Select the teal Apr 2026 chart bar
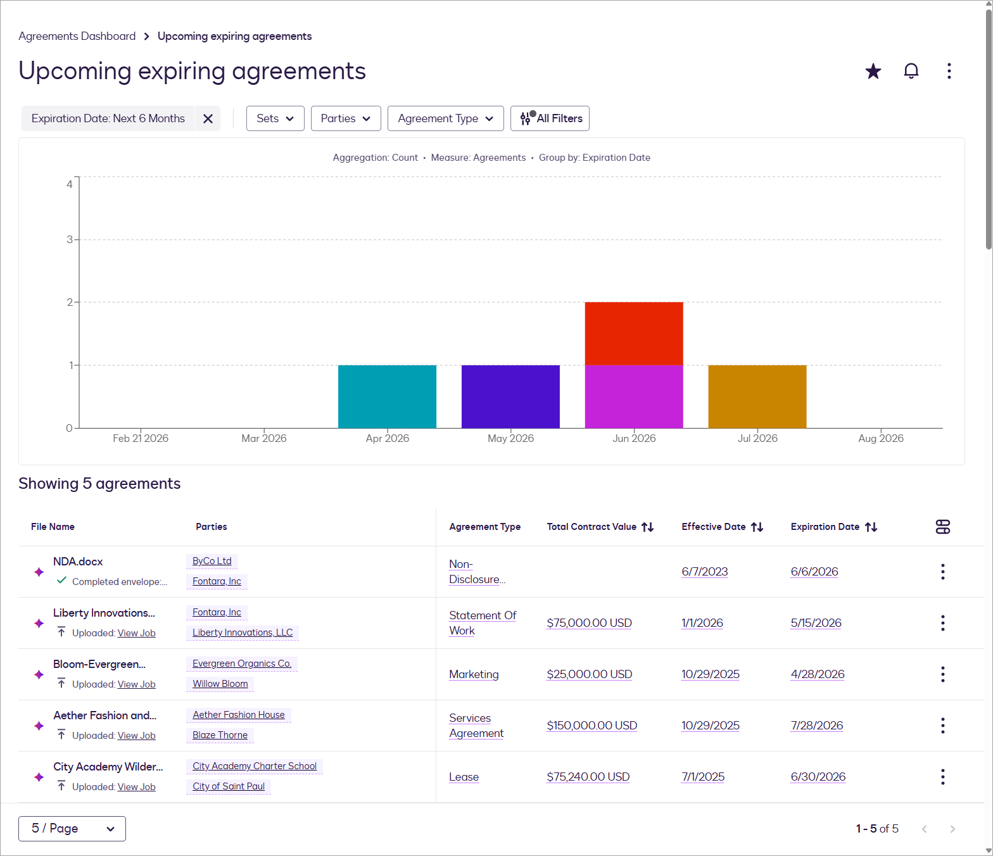This screenshot has height=856, width=993. (x=387, y=396)
